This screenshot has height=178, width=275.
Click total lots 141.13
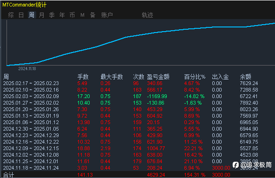(x=85, y=175)
